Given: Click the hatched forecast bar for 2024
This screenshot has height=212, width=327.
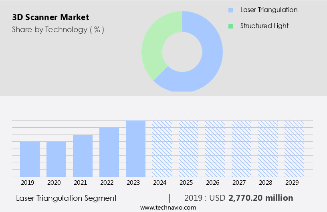Looking at the screenshot, I should tap(162, 149).
